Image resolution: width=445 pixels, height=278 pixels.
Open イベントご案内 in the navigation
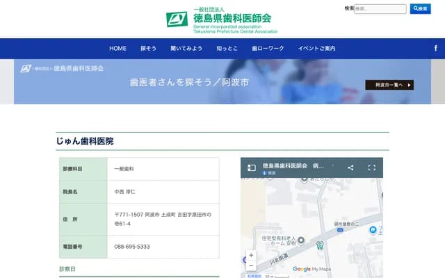(316, 49)
